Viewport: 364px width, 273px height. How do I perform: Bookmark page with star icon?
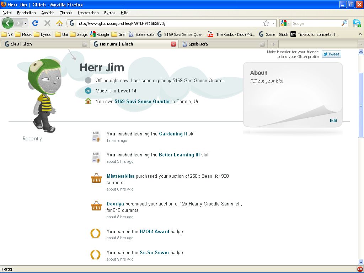point(266,23)
